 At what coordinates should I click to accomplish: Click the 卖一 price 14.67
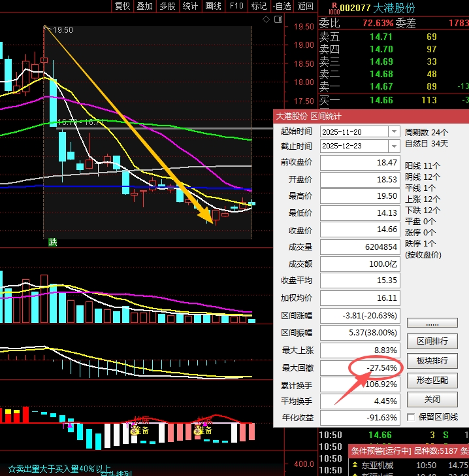click(381, 86)
